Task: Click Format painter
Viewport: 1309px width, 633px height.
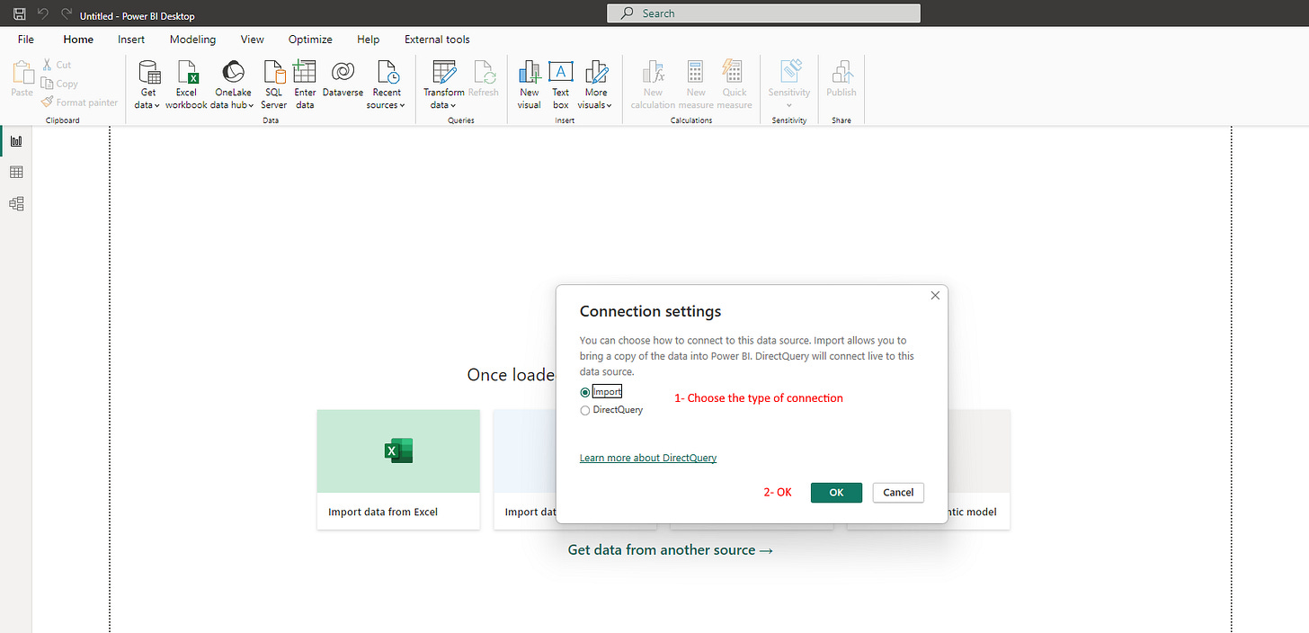Action: click(79, 103)
